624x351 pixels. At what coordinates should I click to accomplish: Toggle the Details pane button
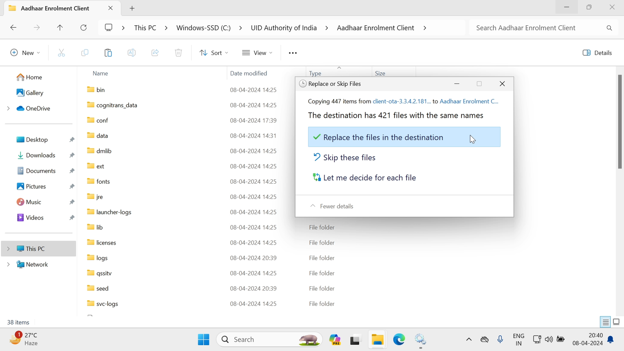[597, 53]
